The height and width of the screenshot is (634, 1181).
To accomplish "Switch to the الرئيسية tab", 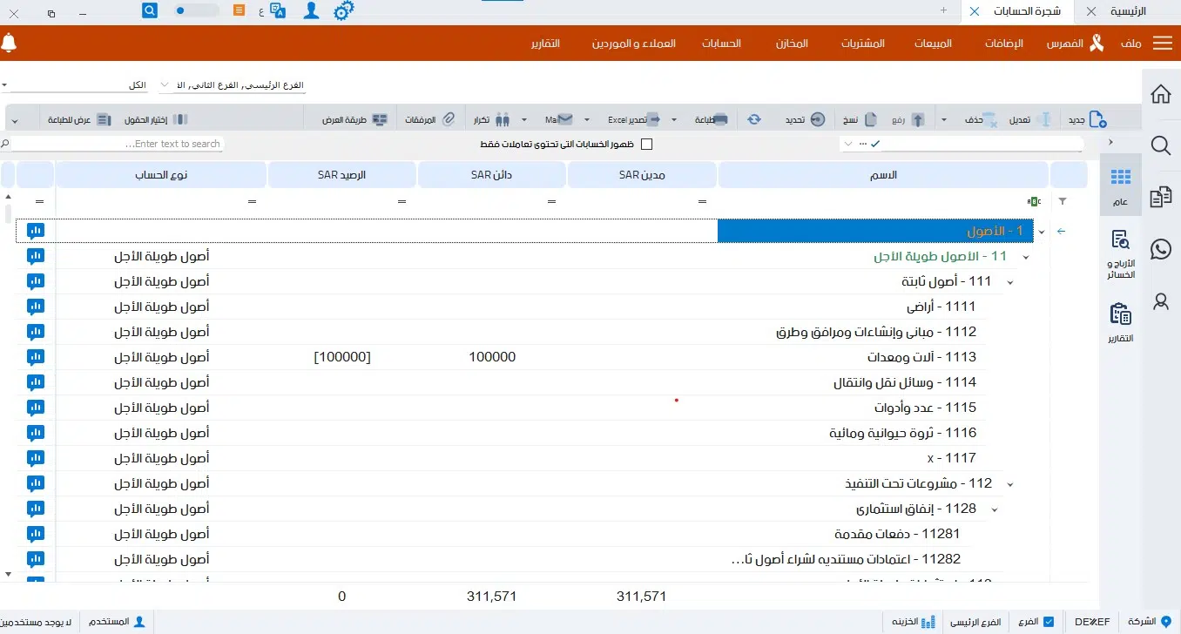I will pos(1130,11).
